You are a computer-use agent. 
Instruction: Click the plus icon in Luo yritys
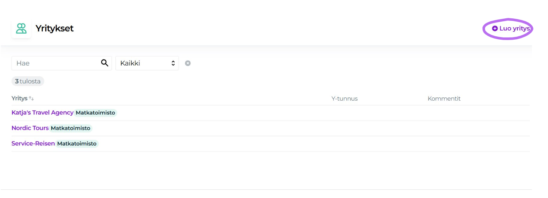[495, 28]
